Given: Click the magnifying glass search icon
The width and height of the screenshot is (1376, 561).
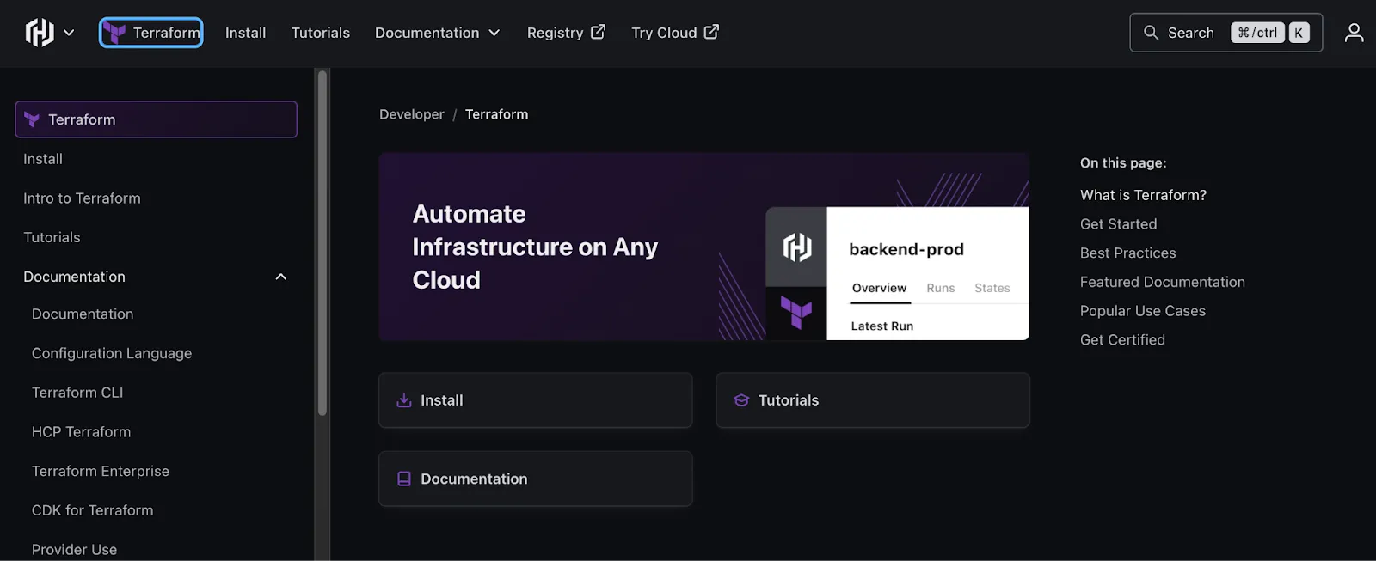Looking at the screenshot, I should click(x=1151, y=33).
